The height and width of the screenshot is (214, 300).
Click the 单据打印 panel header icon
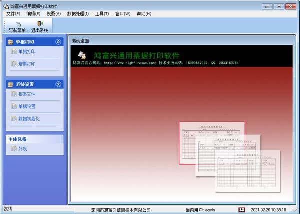tap(10, 42)
